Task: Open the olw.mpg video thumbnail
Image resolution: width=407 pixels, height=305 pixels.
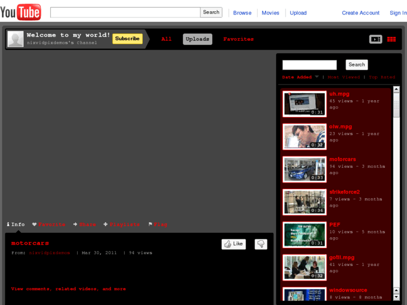Action: [x=305, y=137]
